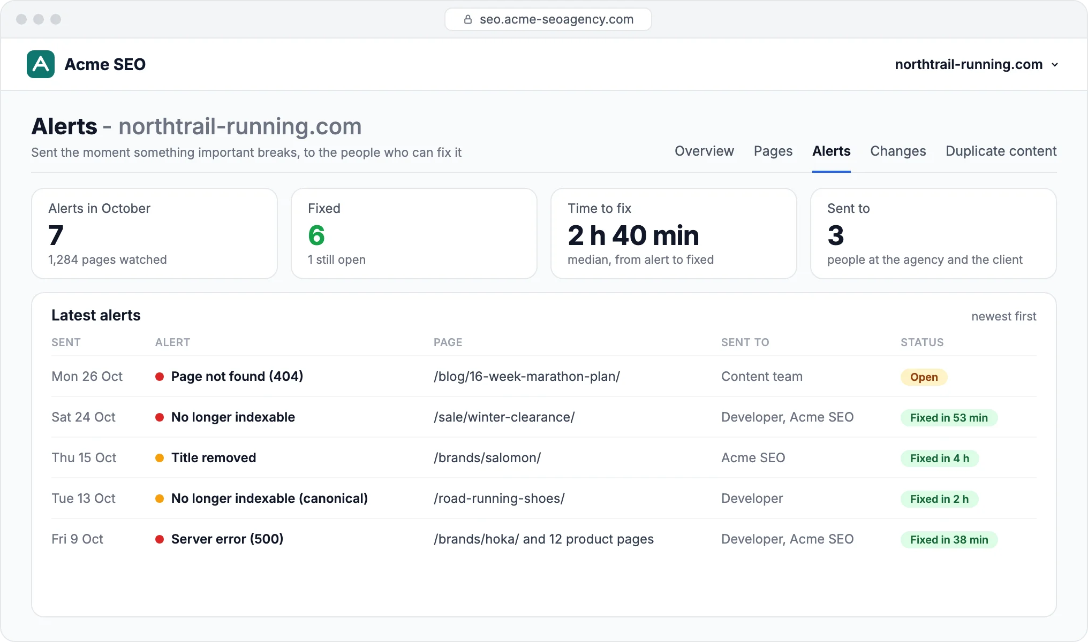The width and height of the screenshot is (1088, 642).
Task: Switch to the Pages tab
Action: pos(773,151)
